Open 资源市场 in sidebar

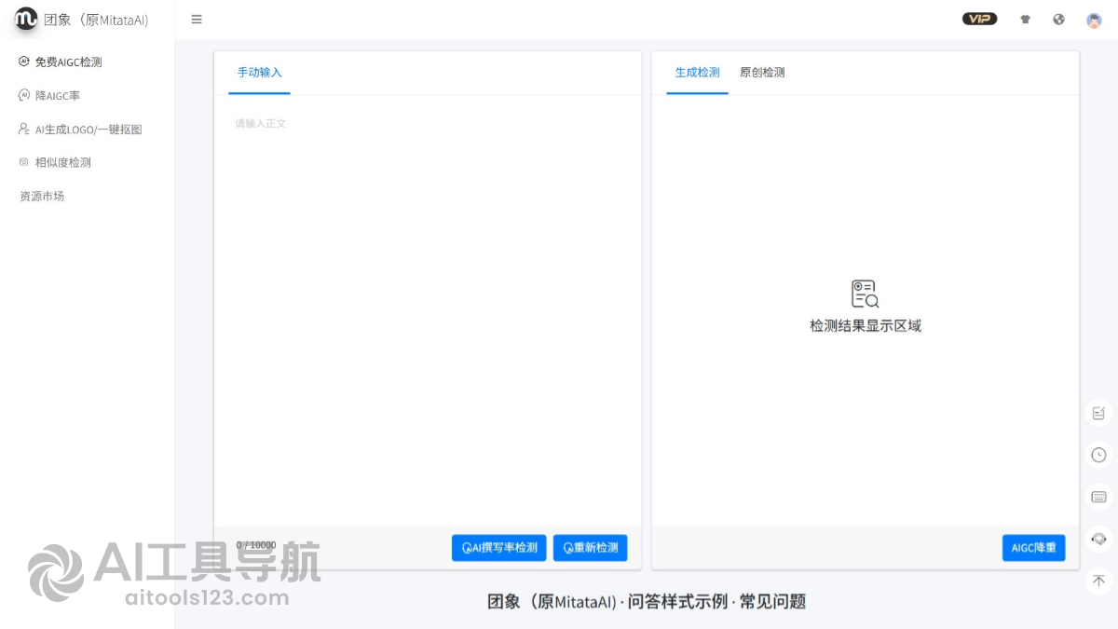pyautogui.click(x=42, y=197)
